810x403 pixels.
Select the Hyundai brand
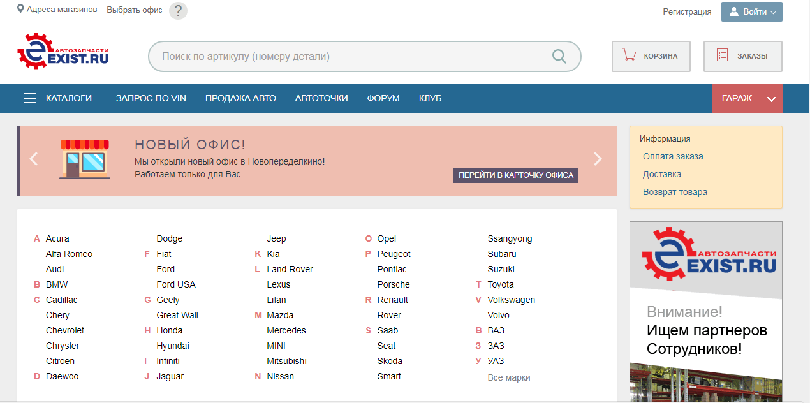(173, 346)
